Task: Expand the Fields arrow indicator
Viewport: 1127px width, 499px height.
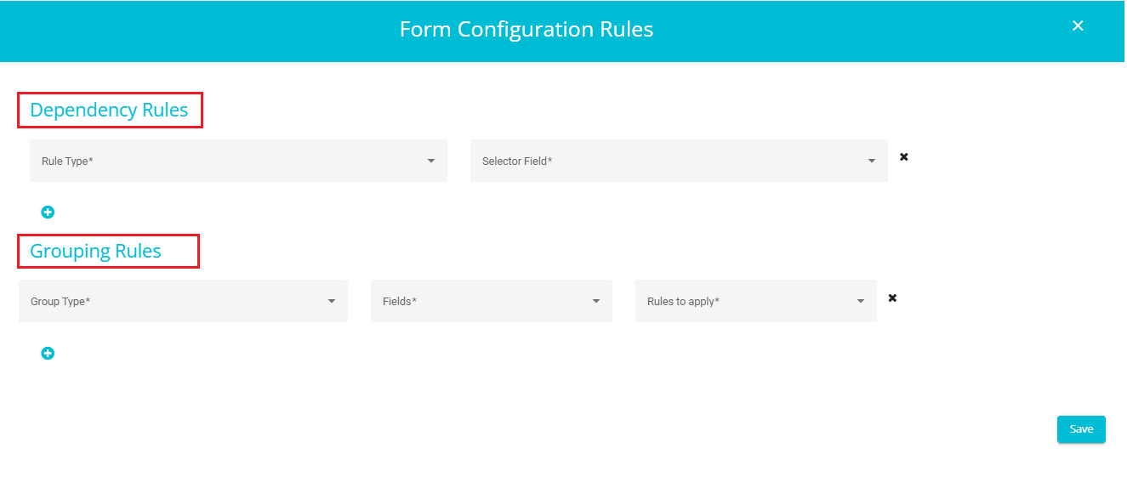Action: [596, 301]
